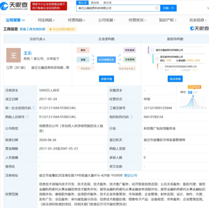
Task: Select approval date 2020-08-26
Action: pyautogui.click(x=48, y=140)
